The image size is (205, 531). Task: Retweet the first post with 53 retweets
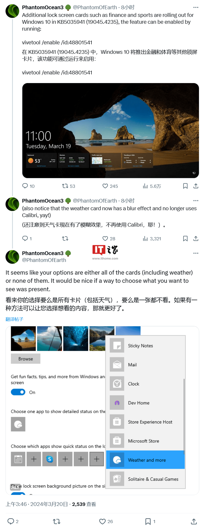[68, 186]
